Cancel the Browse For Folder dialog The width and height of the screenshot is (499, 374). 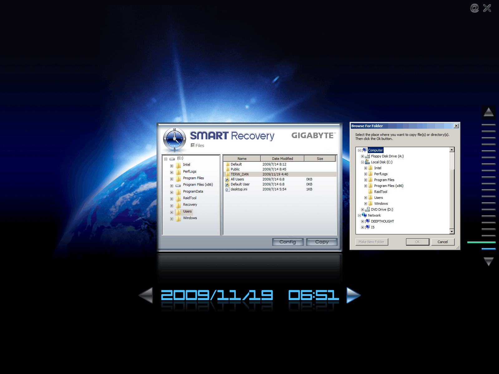(x=443, y=242)
